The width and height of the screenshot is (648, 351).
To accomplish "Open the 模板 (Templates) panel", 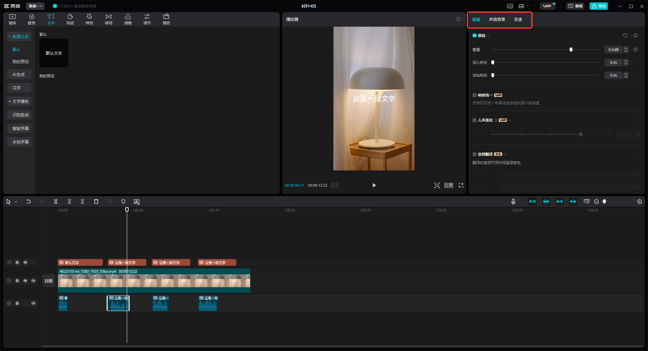I will 166,19.
